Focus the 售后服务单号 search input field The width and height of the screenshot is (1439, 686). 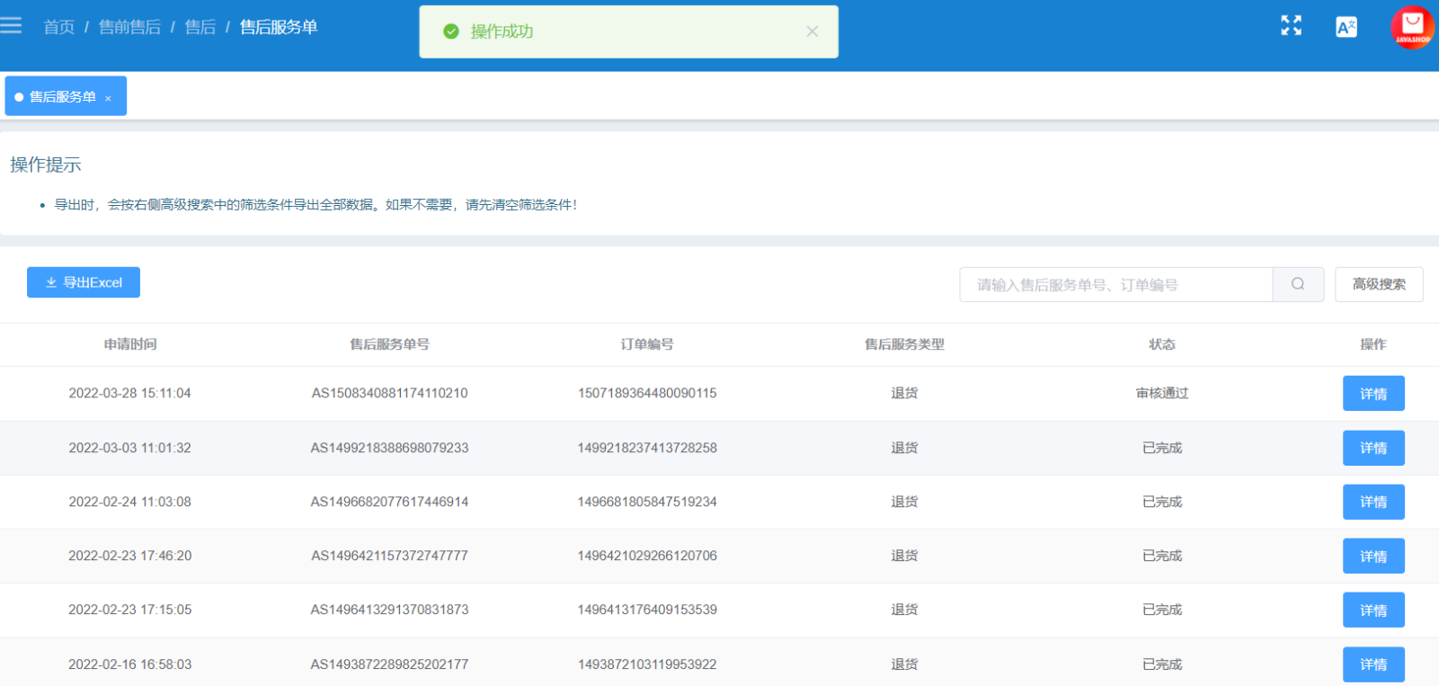tap(1116, 284)
